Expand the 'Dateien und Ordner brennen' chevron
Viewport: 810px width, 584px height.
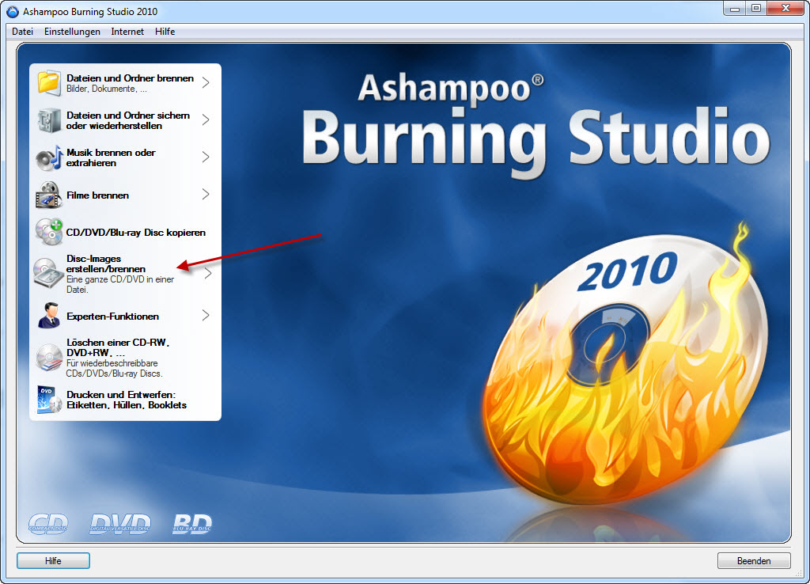(x=206, y=82)
